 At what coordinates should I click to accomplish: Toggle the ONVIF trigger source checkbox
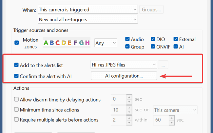coord(153,47)
